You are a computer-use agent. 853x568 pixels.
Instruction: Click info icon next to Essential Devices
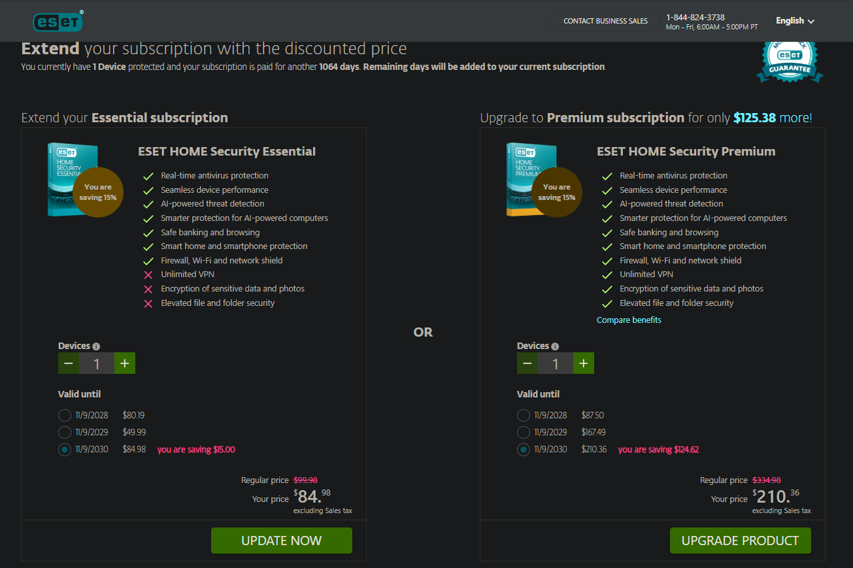(x=97, y=346)
